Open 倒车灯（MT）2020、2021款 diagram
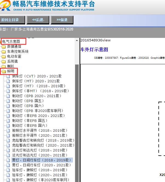The width and height of the screenshot is (165, 182). 36,81
